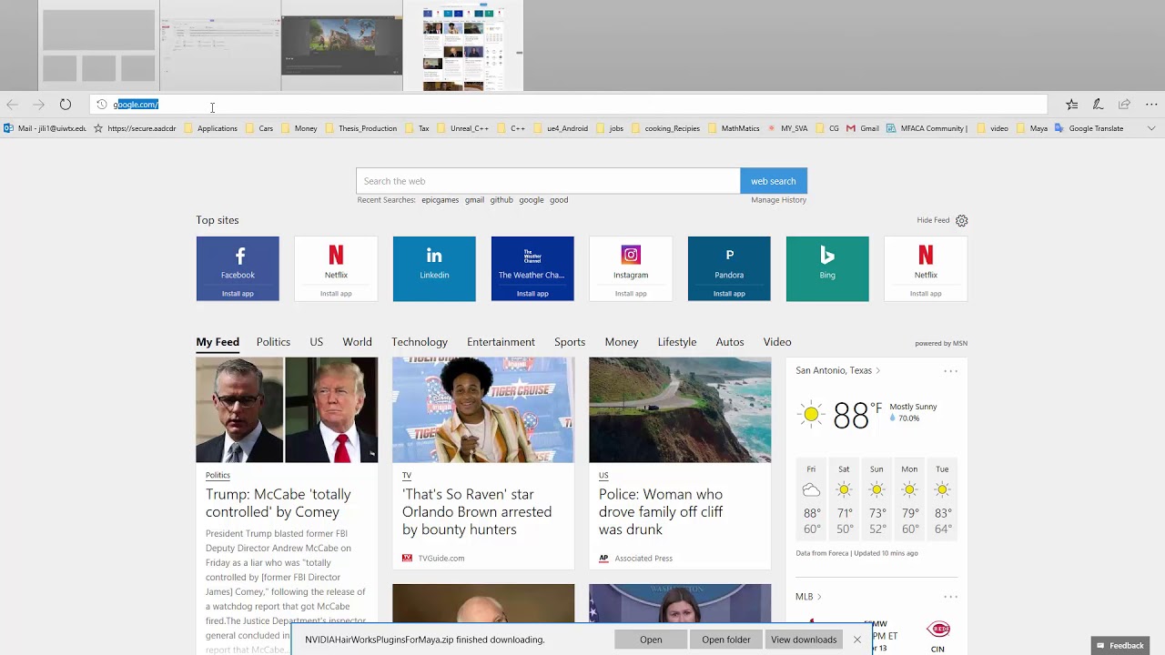Click the Feedback button
The image size is (1165, 655).
pos(1120,646)
